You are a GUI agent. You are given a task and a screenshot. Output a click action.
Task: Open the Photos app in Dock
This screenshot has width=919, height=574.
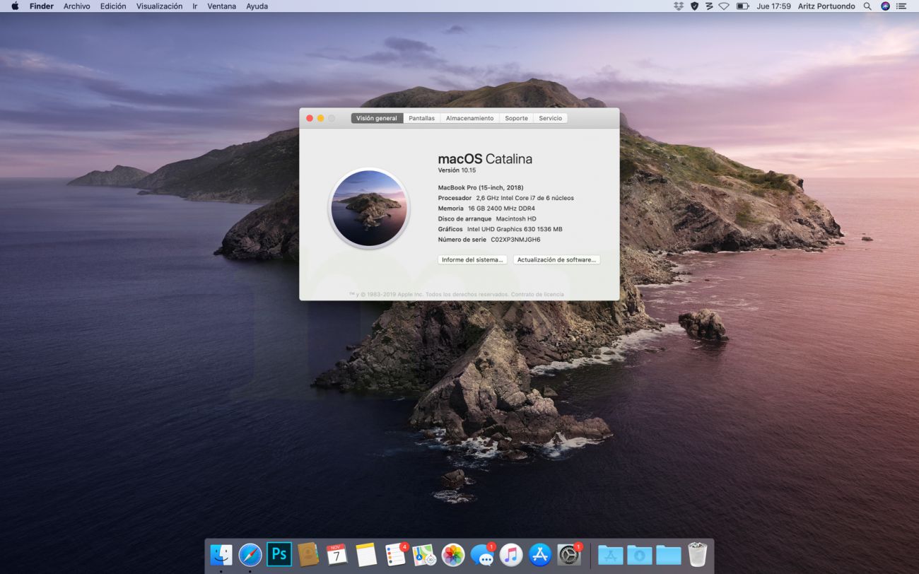[x=453, y=555]
